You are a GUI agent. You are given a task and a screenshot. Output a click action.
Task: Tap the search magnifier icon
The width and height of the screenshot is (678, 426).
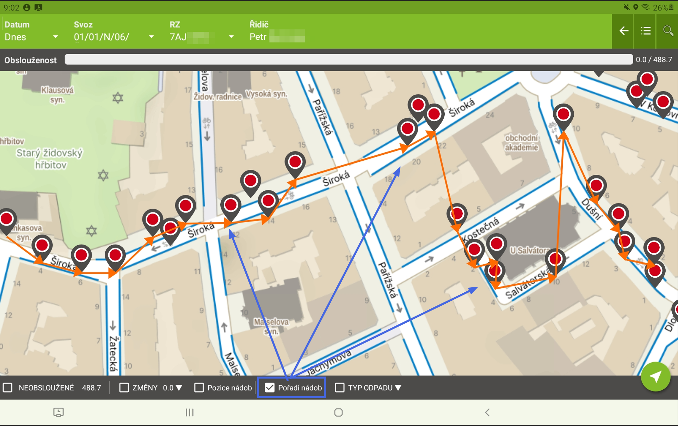(668, 31)
